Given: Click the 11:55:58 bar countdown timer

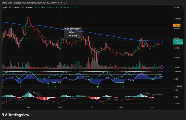Looking at the screenshot, I should pyautogui.click(x=178, y=43).
